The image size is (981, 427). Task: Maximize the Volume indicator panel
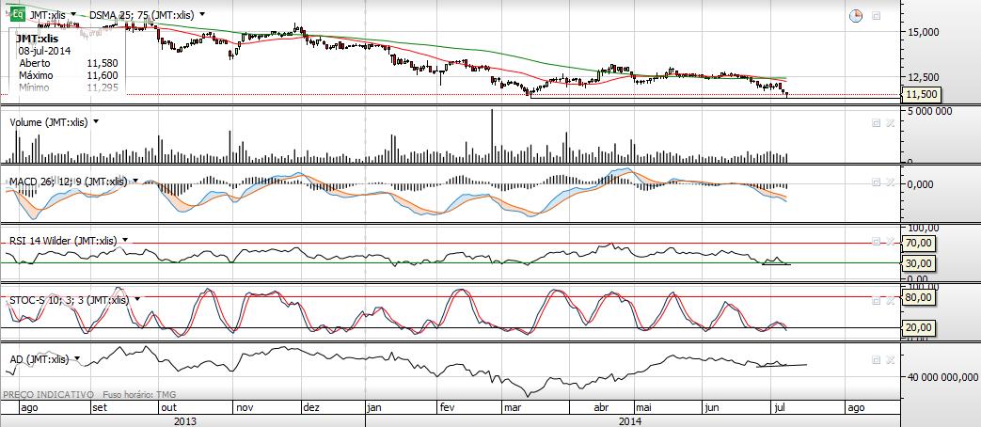[x=876, y=122]
